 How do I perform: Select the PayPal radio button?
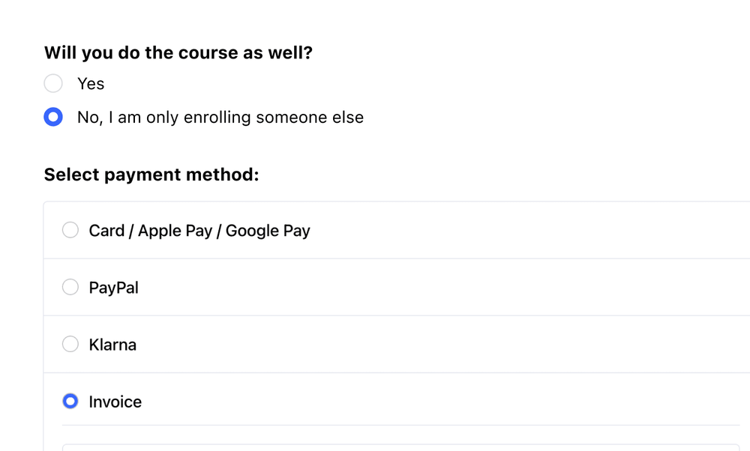point(70,287)
